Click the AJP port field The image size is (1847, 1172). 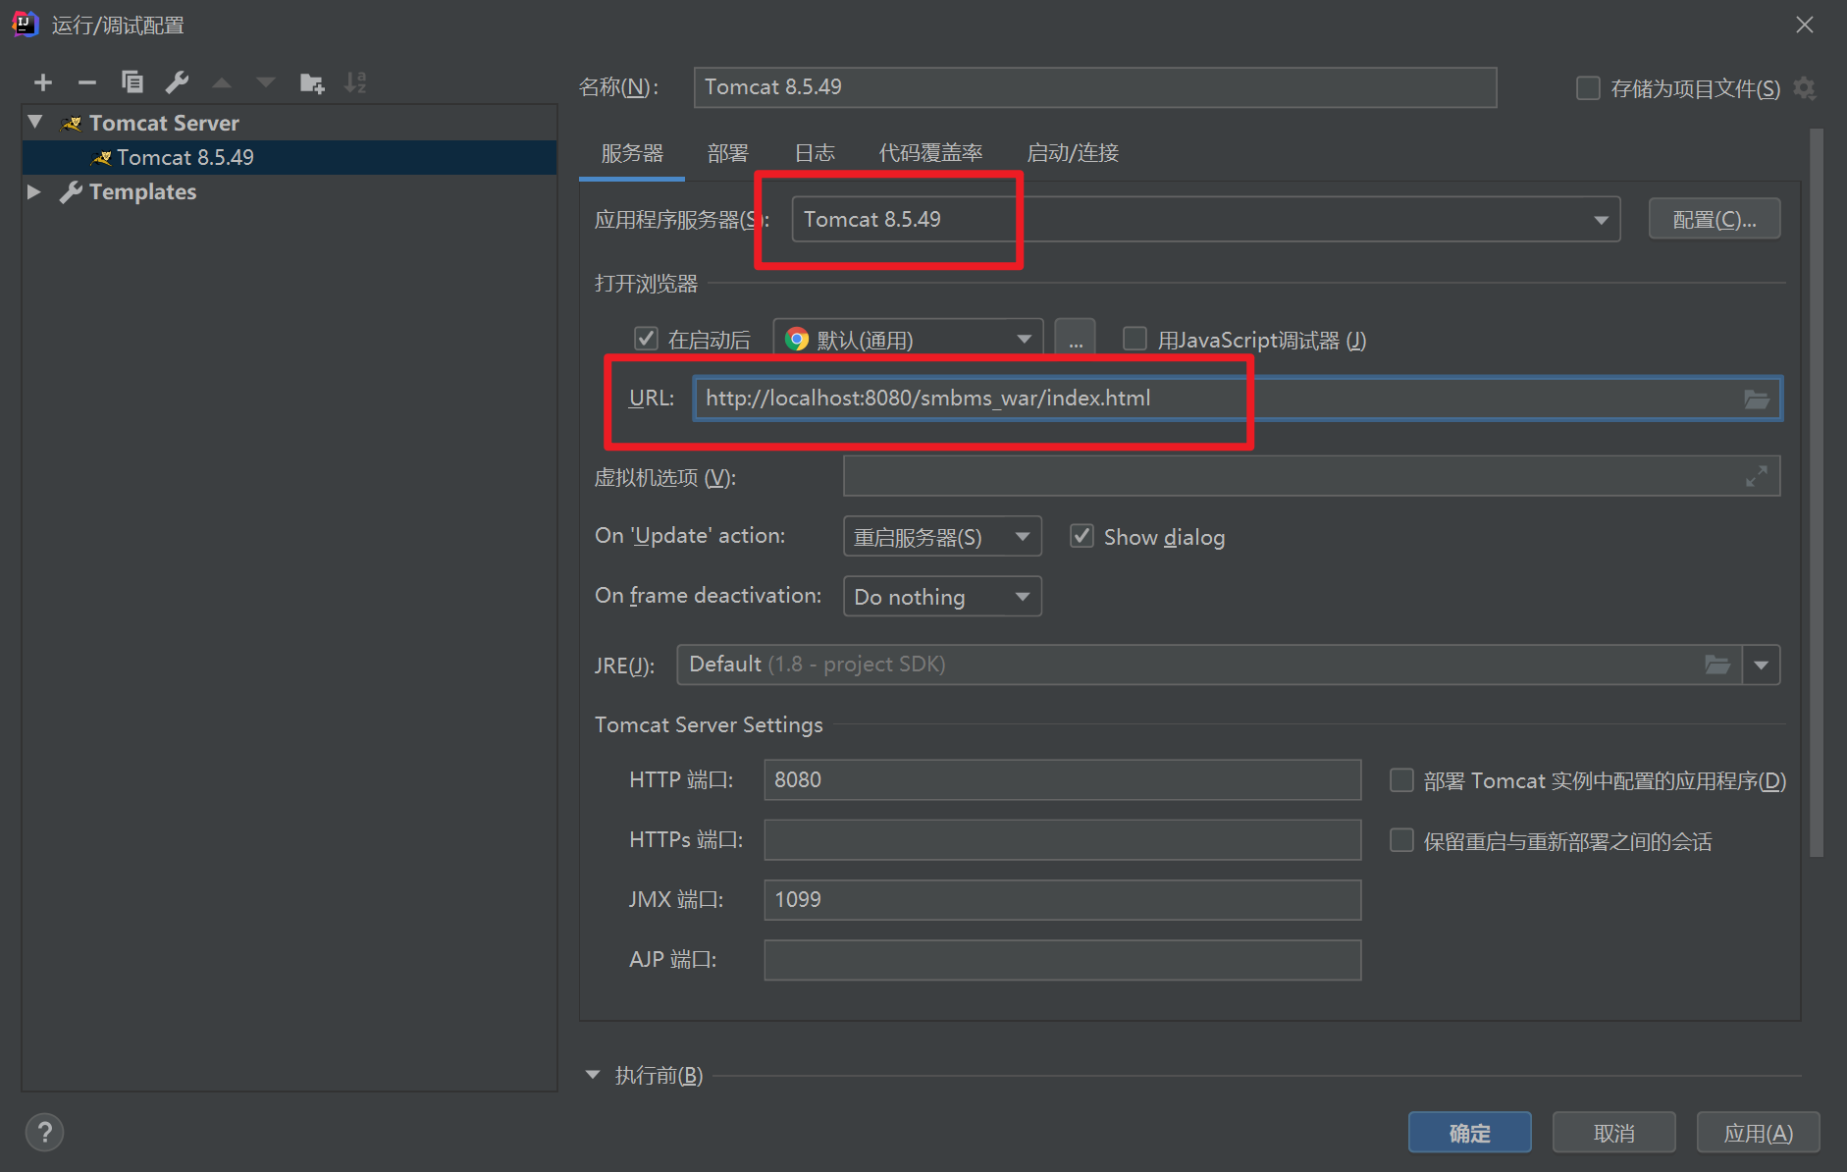click(x=1062, y=959)
